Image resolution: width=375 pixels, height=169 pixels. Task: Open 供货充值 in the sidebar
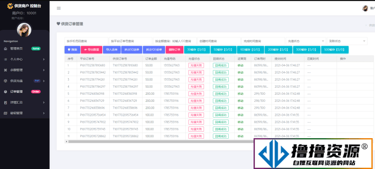[x=16, y=81]
